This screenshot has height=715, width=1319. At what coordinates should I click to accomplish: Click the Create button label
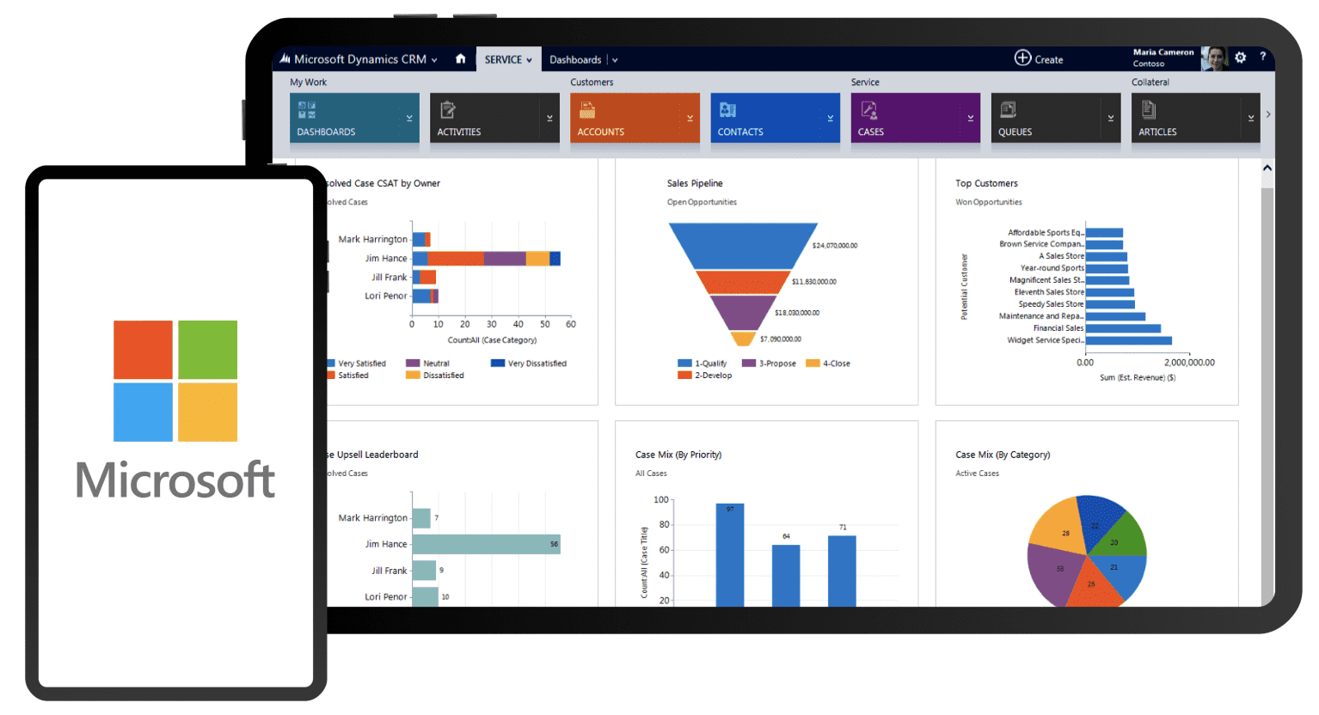1048,59
